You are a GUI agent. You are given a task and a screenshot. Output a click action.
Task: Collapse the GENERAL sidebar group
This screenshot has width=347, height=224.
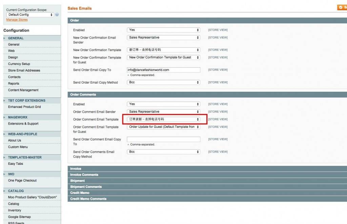16,38
